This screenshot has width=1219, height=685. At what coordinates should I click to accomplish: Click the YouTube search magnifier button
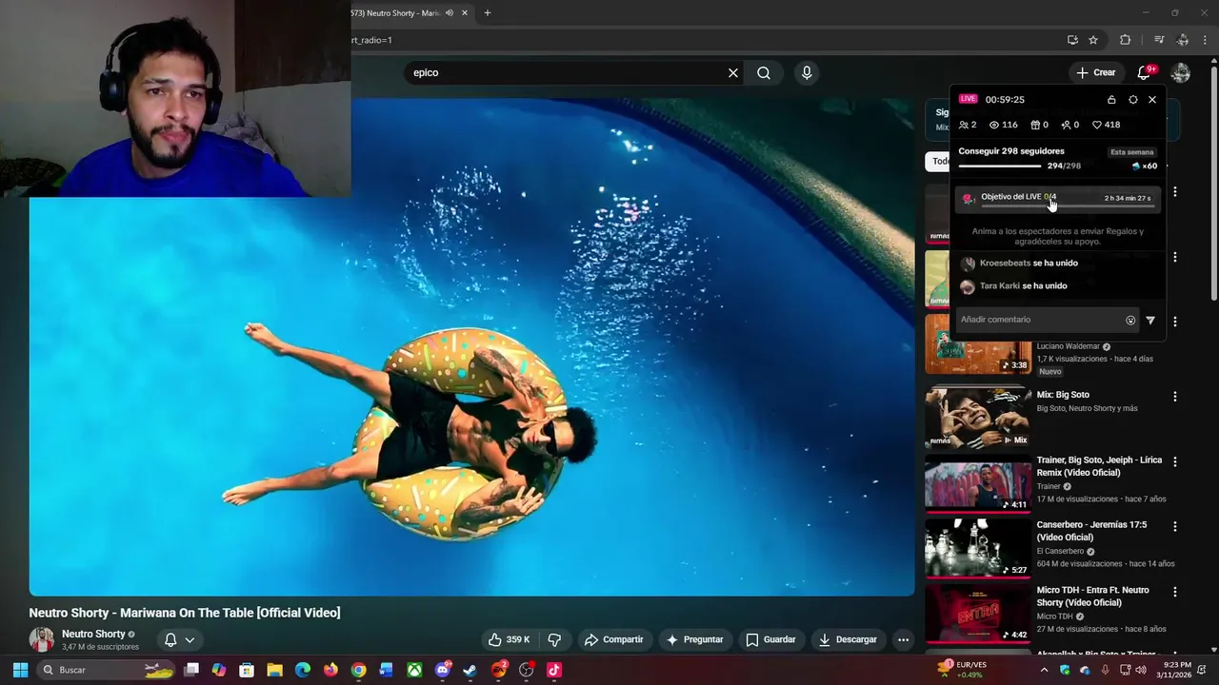point(764,73)
